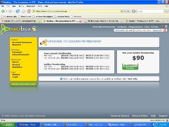Click the padlock icon beside neobux logo
The width and height of the screenshot is (169, 127).
click(34, 28)
